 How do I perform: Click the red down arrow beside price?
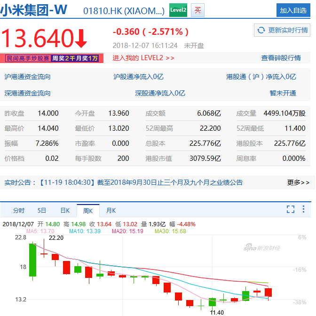click(x=81, y=39)
